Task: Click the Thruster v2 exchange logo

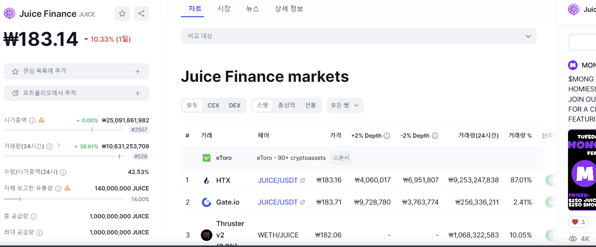Action: point(207,235)
